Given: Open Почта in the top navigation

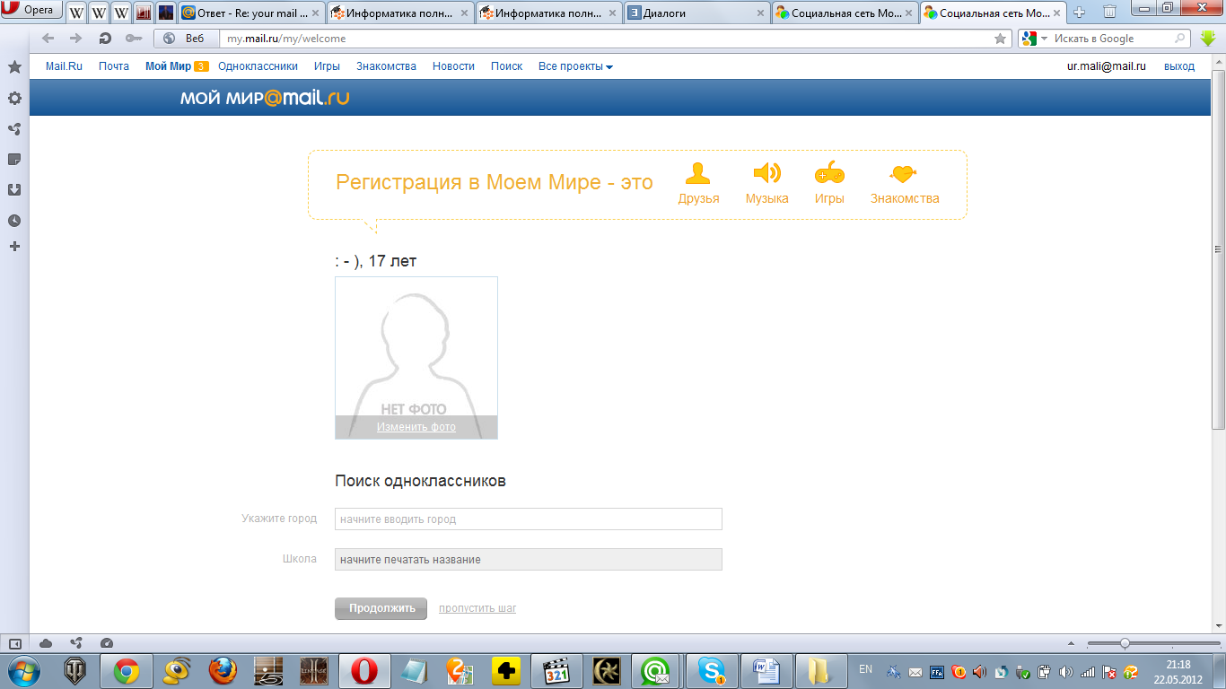Looking at the screenshot, I should coord(114,66).
